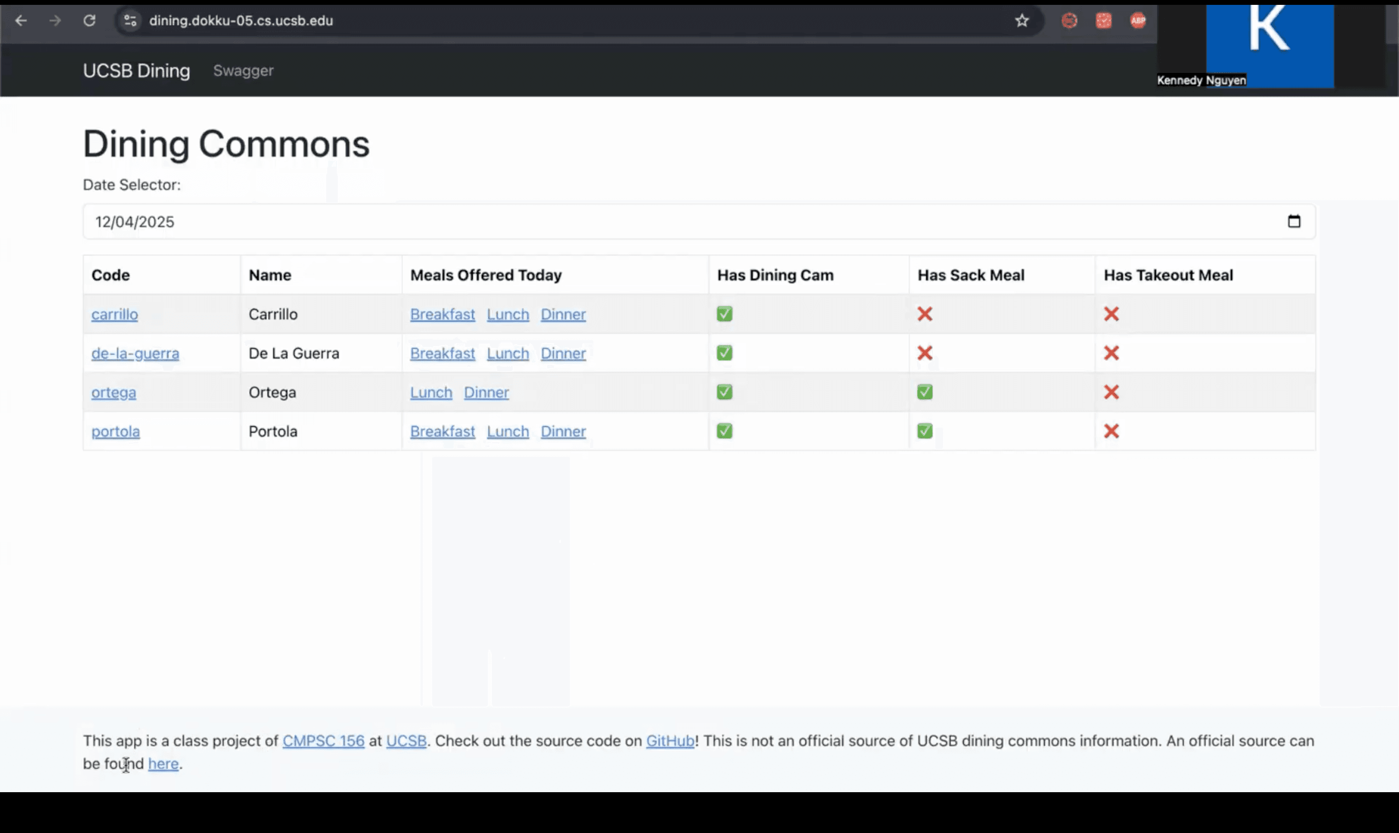Open the GitHub source code link

point(670,741)
